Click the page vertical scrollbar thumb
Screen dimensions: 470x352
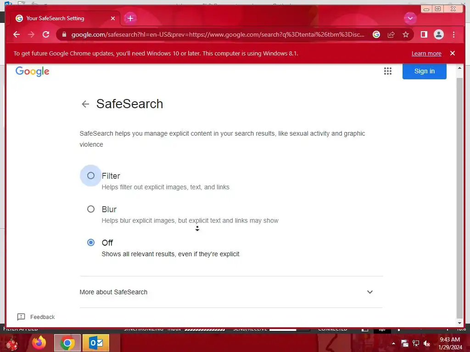459,198
